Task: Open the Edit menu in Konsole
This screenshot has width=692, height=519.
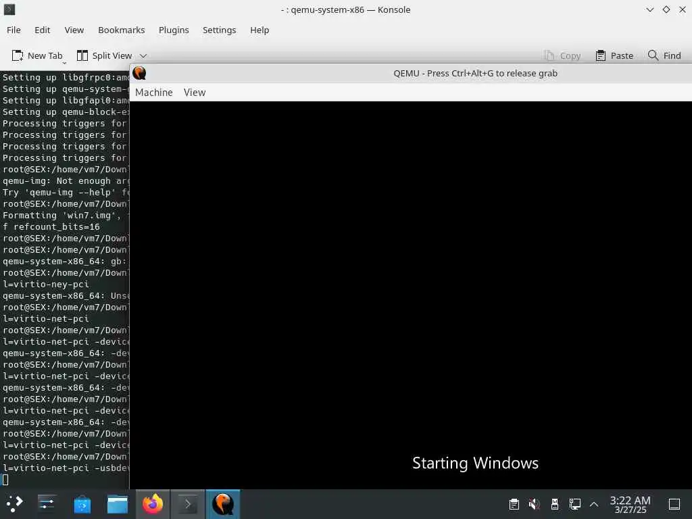Action: pos(43,30)
